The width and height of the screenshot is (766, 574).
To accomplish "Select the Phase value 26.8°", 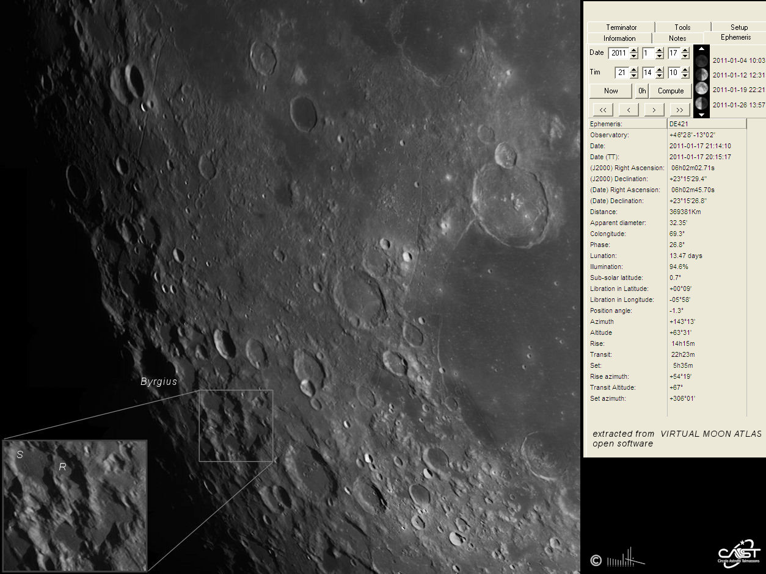I will 677,245.
